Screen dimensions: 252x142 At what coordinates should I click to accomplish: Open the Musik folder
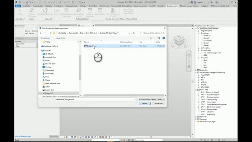tap(46, 80)
